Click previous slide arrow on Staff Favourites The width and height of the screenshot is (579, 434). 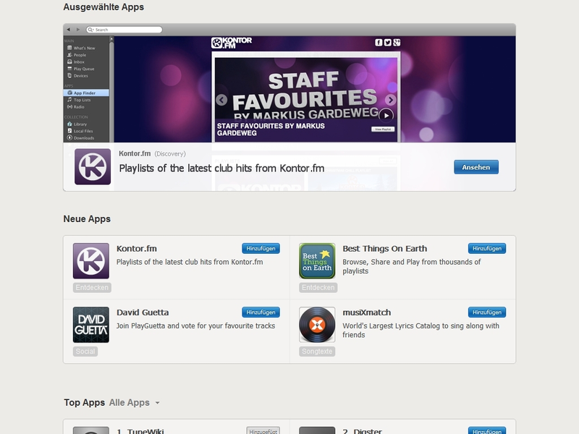pos(221,100)
